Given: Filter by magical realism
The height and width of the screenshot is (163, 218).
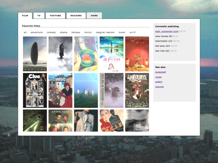Looking at the screenshot, I should point(105,32).
